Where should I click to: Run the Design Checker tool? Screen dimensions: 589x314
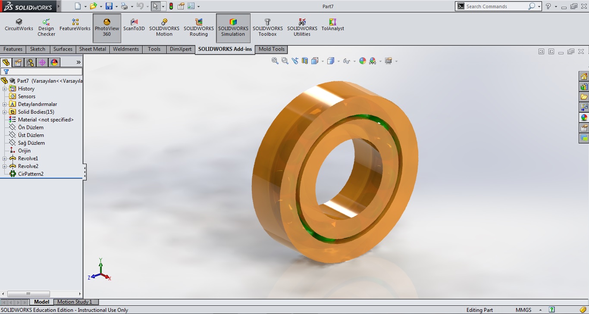(46, 28)
